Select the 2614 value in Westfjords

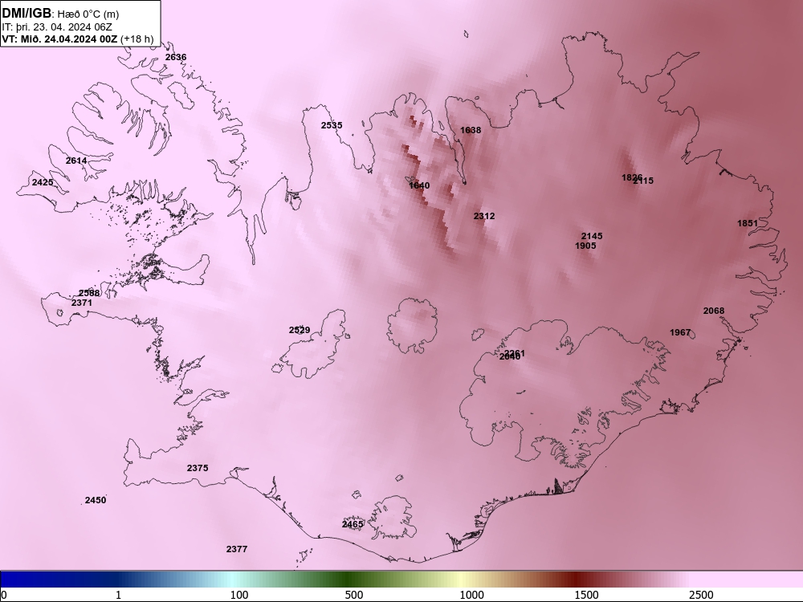pos(76,161)
